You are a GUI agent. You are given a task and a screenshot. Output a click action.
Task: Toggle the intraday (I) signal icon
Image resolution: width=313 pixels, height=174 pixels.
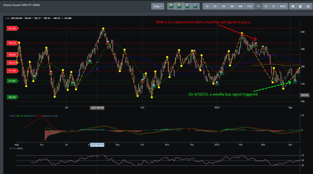point(195,6)
